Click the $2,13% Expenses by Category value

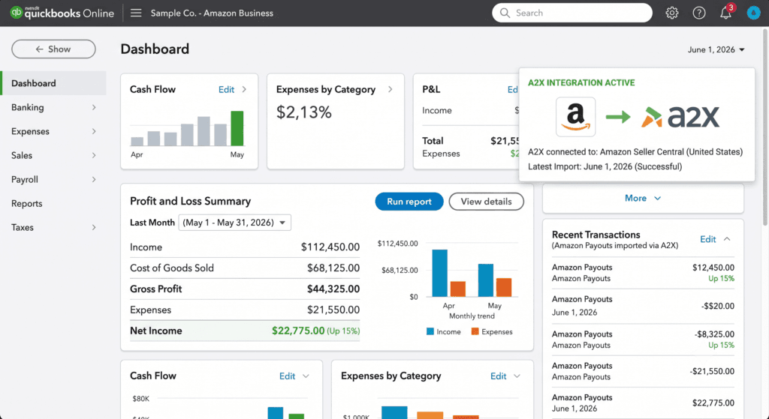[x=304, y=112]
